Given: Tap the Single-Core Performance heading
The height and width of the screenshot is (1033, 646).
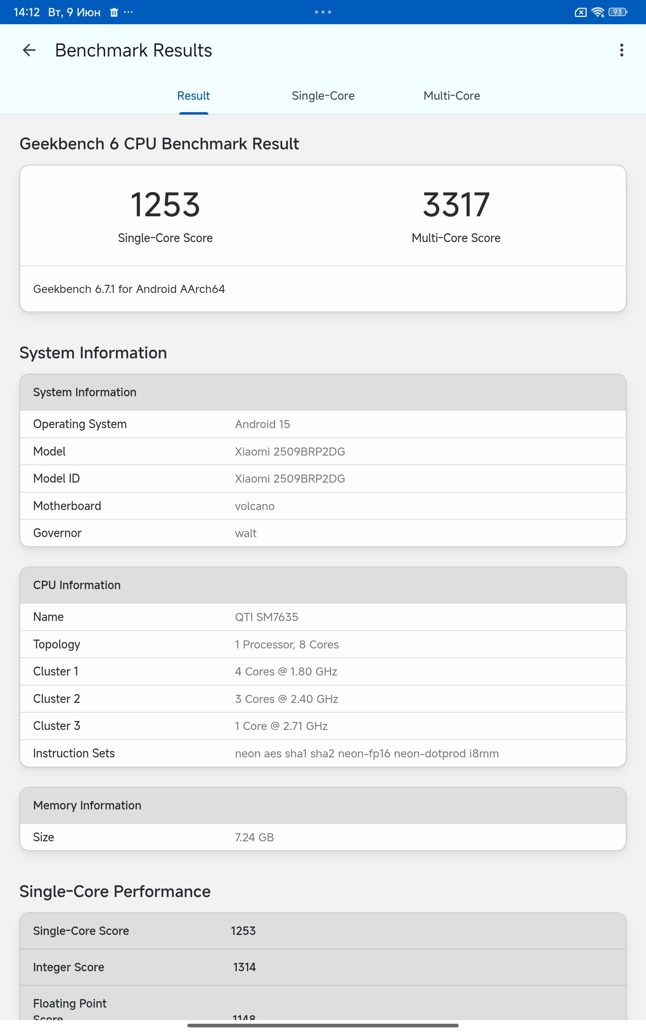Looking at the screenshot, I should coord(115,892).
